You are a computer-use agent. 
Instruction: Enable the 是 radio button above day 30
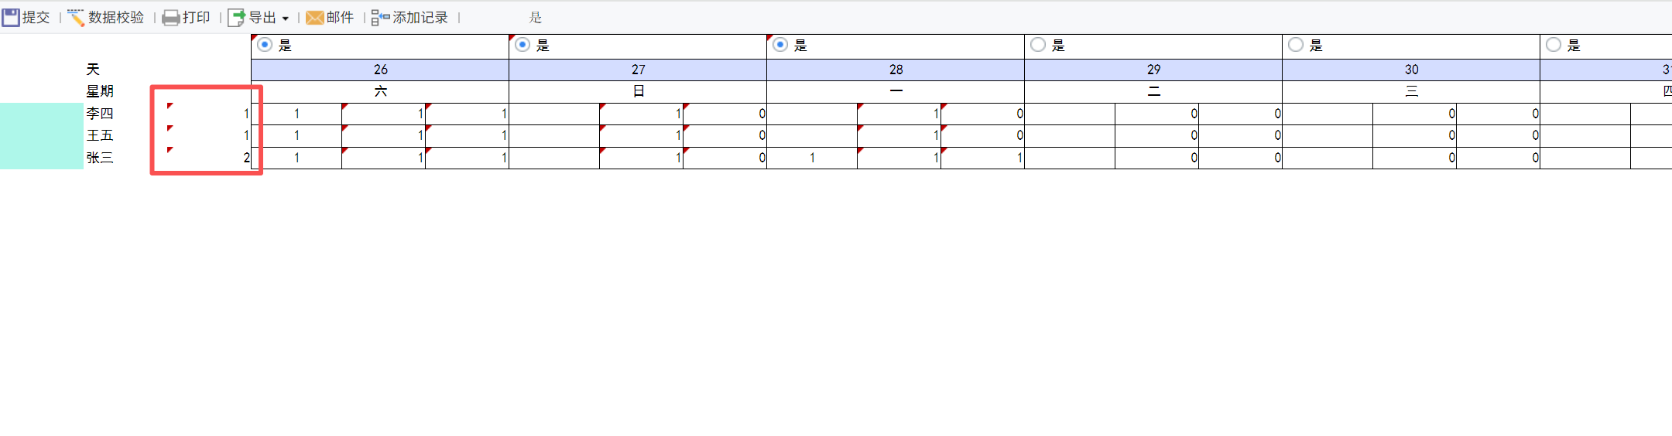(x=1296, y=45)
